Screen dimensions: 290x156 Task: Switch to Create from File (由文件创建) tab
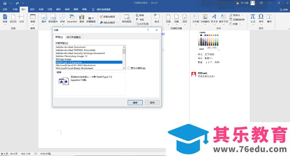(x=74, y=37)
